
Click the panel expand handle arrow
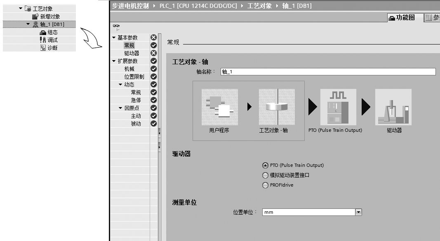click(160, 147)
